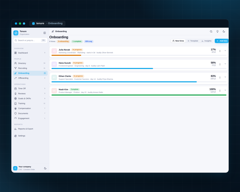Click the '3 onboarding' badge
240x192 pixels.
point(63,41)
